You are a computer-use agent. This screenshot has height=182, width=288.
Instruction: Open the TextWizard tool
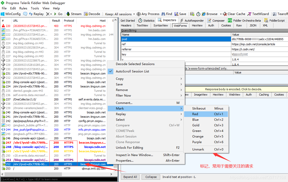(x=258, y=14)
